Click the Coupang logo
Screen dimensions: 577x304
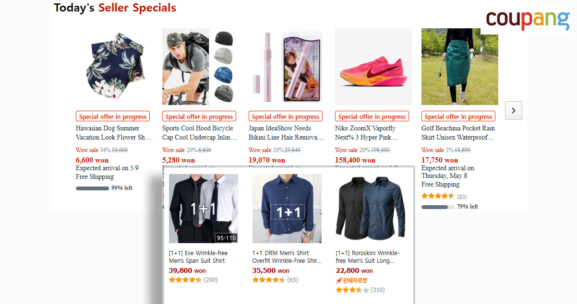pyautogui.click(x=528, y=20)
